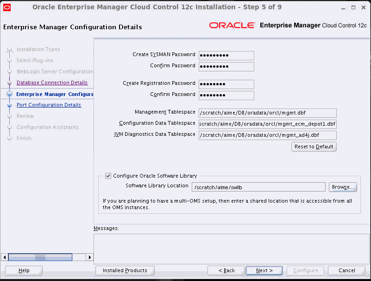Image resolution: width=371 pixels, height=281 pixels.
Task: Click the Select Plug-ins step label
Action: [35, 60]
